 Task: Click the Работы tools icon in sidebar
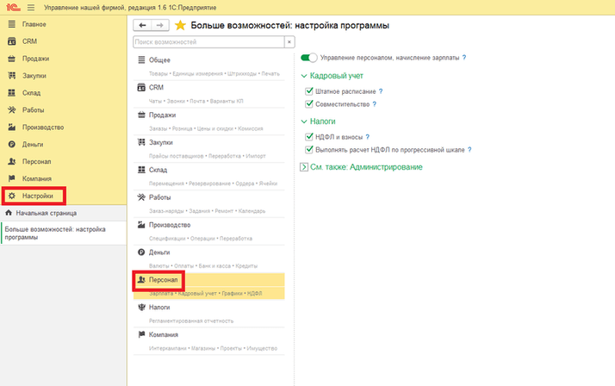(x=12, y=109)
